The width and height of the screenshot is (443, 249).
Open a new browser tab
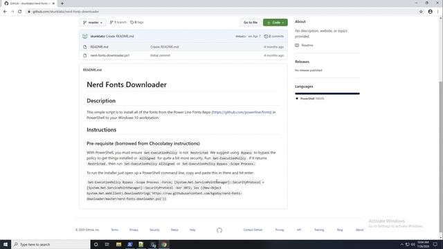coord(62,3)
